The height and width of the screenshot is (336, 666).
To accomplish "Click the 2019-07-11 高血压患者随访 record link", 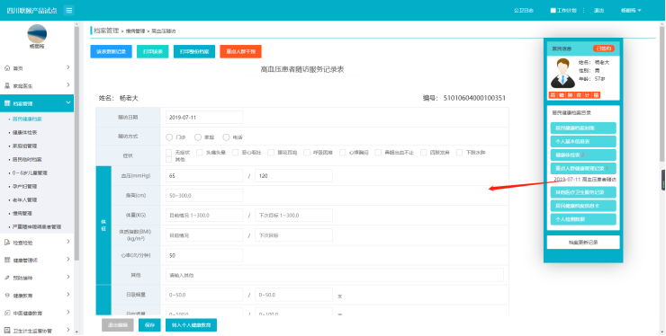I will (x=585, y=180).
